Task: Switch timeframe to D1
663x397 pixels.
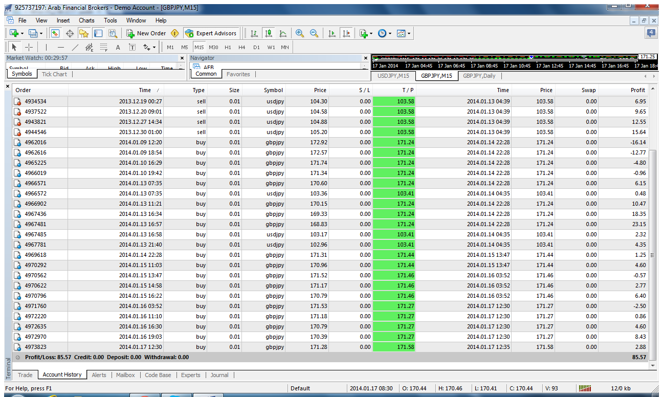Action: tap(256, 48)
